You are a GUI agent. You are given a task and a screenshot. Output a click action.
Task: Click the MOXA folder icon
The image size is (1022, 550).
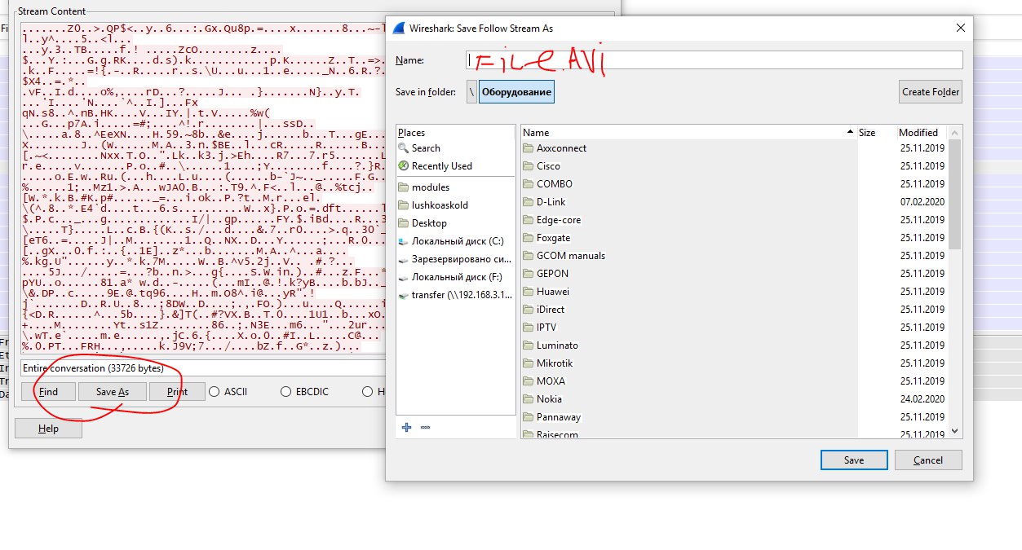[527, 381]
